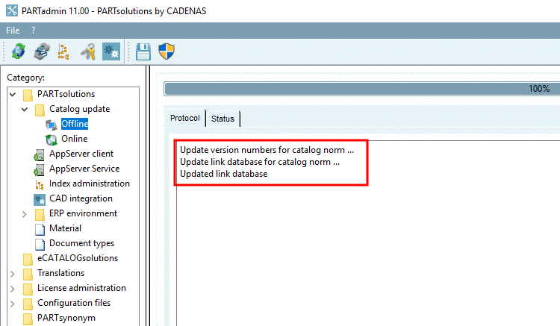Expand the License administration node
560x326 pixels.
click(13, 289)
